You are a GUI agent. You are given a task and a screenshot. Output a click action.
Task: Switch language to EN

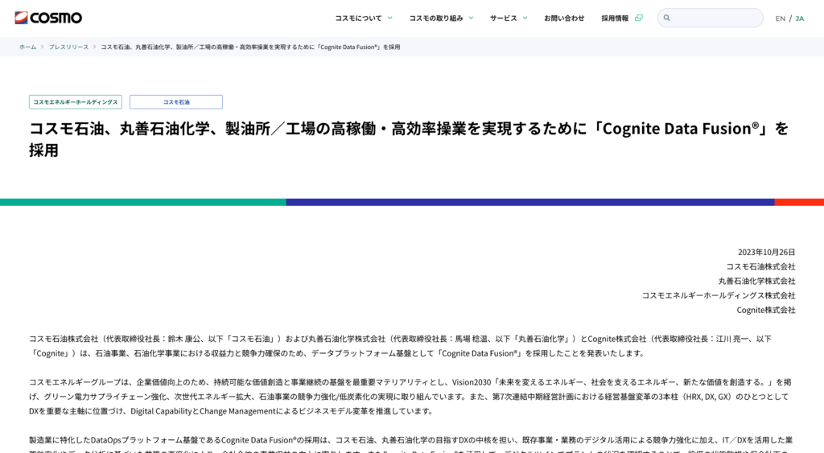781,19
